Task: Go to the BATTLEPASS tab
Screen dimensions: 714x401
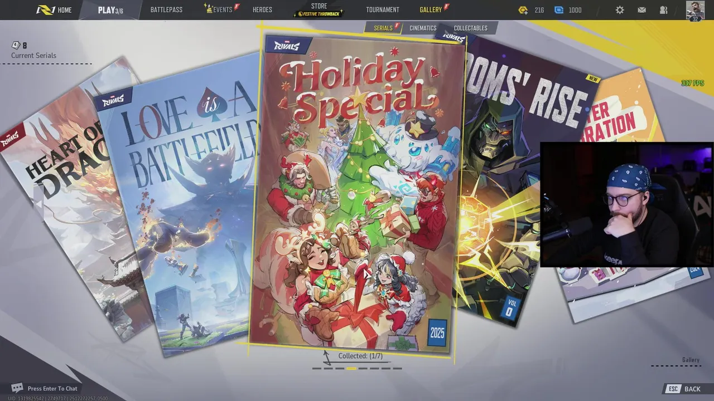Action: point(166,10)
